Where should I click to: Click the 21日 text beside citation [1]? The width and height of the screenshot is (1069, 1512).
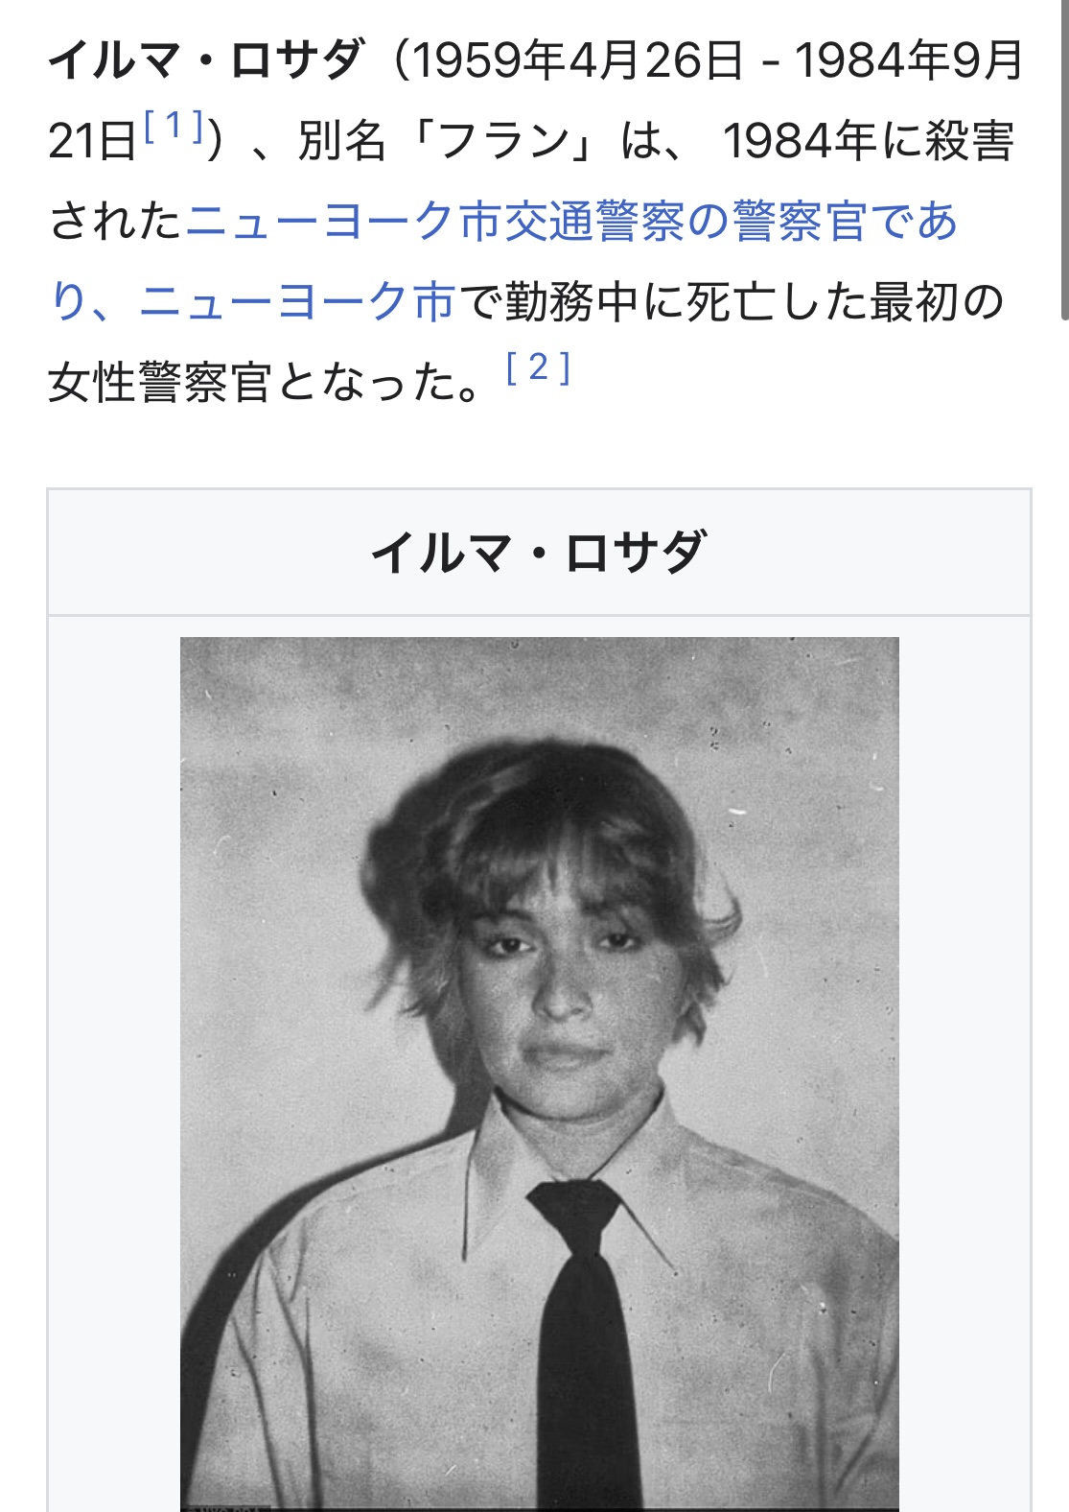92,142
